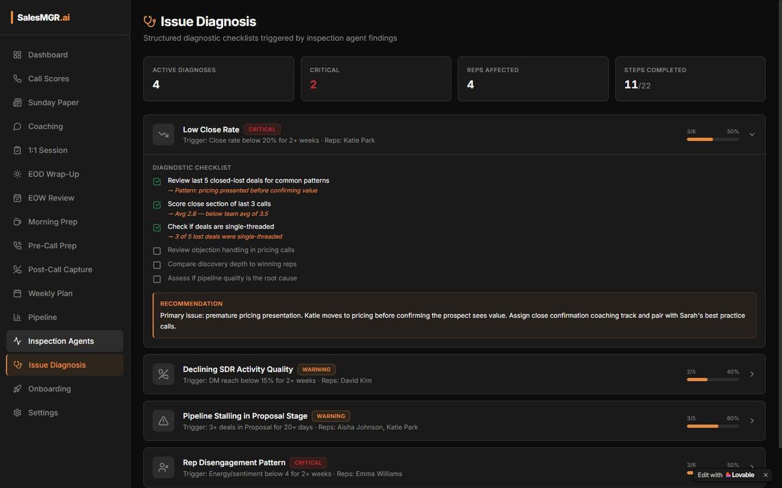Go to Call Scores page
782x488 pixels.
coord(65,78)
